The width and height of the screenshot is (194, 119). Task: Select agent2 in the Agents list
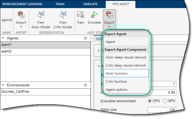click(6, 51)
